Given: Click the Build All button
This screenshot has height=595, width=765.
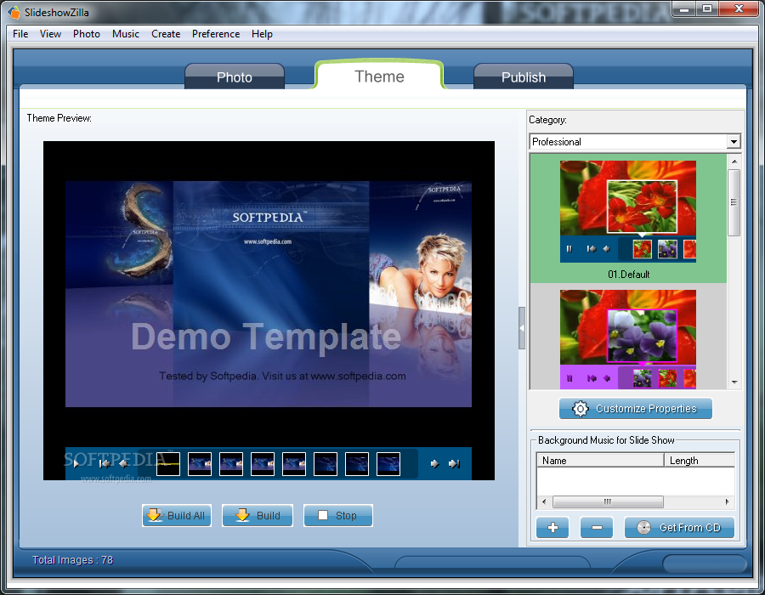Looking at the screenshot, I should pos(177,515).
